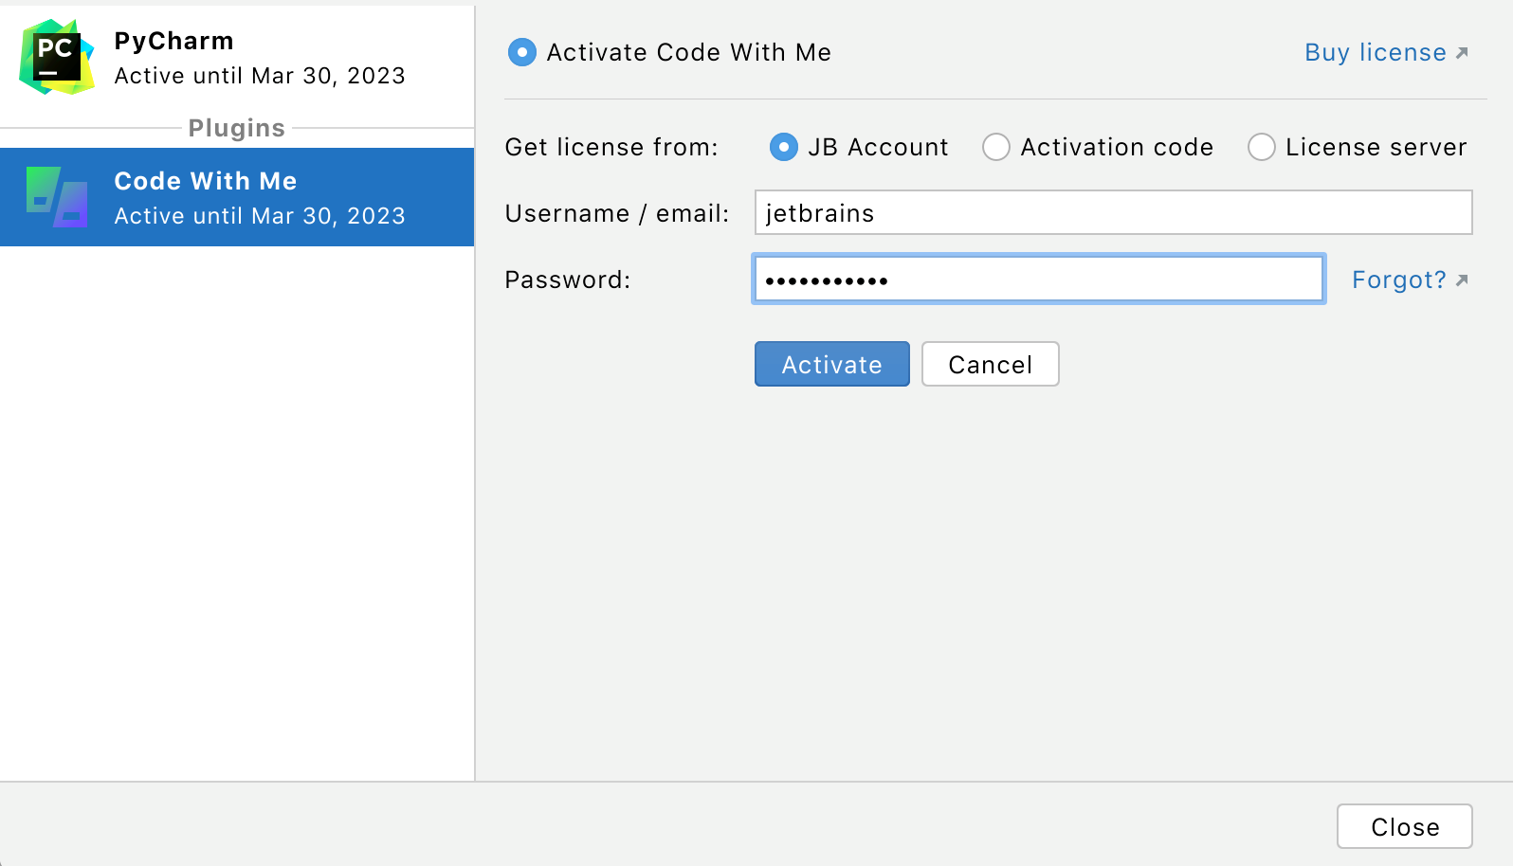Click the Active until Mar 30 label for PyCharm
The width and height of the screenshot is (1513, 866).
pos(260,76)
